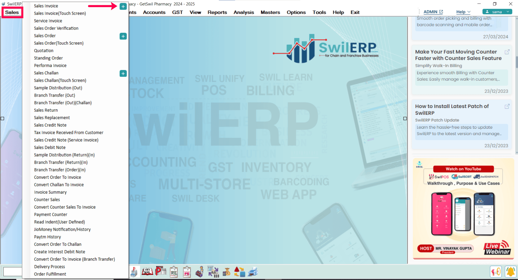Open JioMoney Notification/History
The image size is (518, 280).
pyautogui.click(x=62, y=229)
